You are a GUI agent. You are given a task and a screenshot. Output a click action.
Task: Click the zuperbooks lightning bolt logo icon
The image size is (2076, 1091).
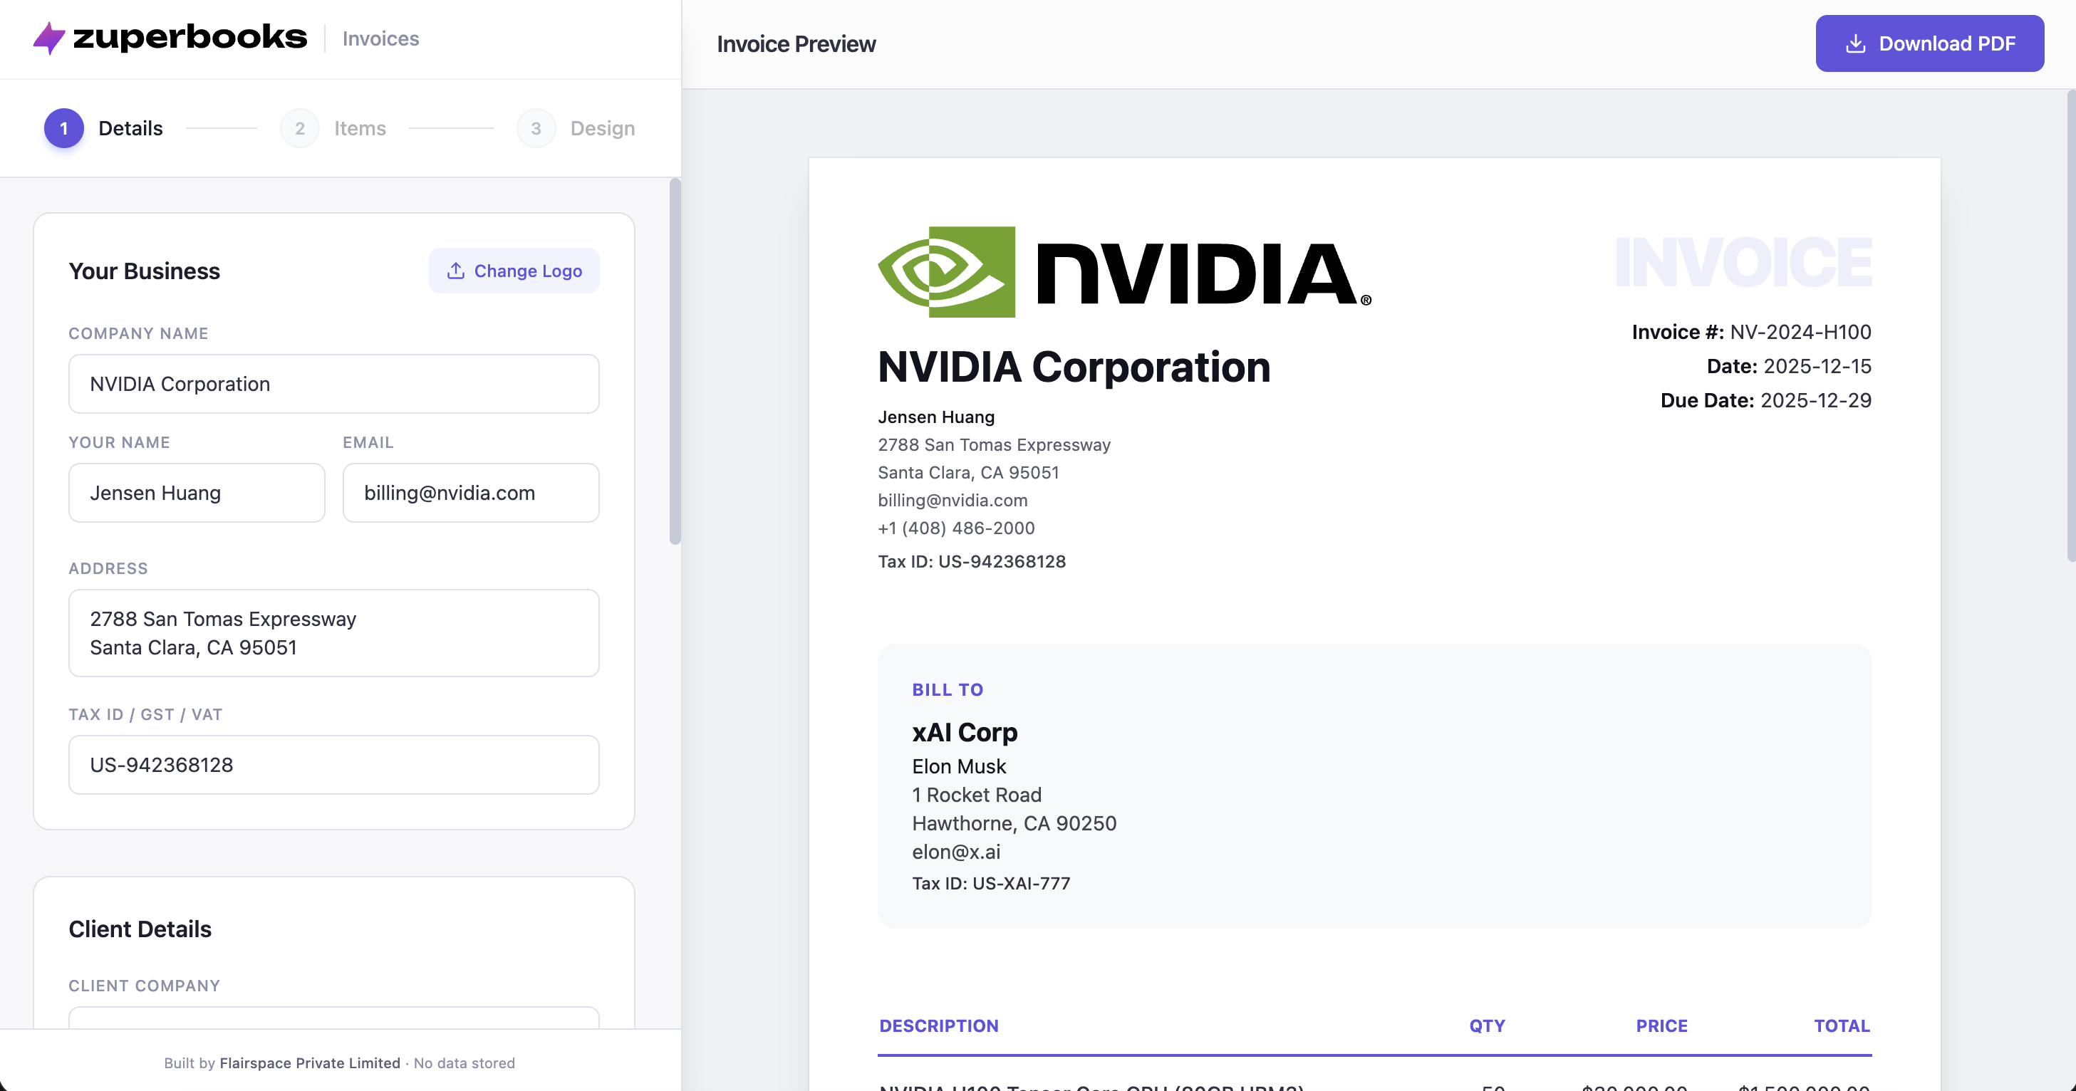click(x=48, y=37)
